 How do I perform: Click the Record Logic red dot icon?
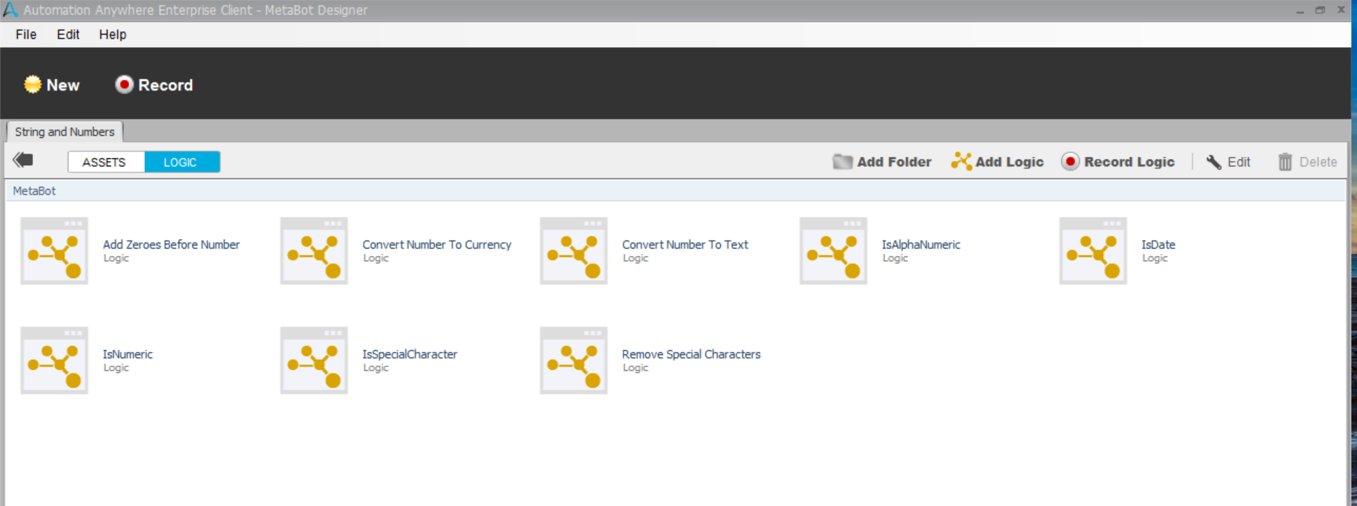click(1070, 162)
